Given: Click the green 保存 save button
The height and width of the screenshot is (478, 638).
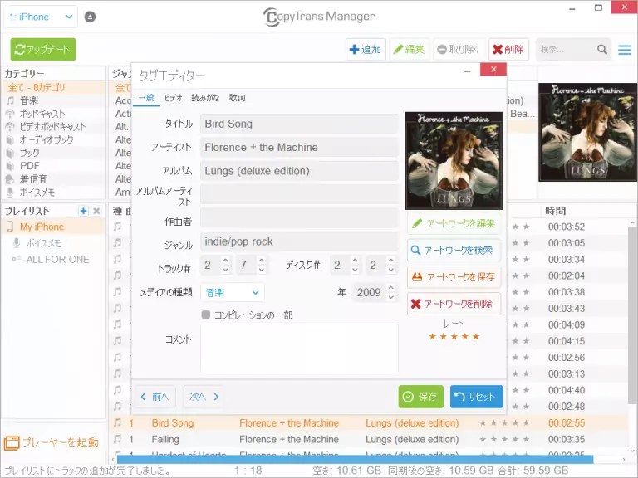Looking at the screenshot, I should tap(420, 397).
